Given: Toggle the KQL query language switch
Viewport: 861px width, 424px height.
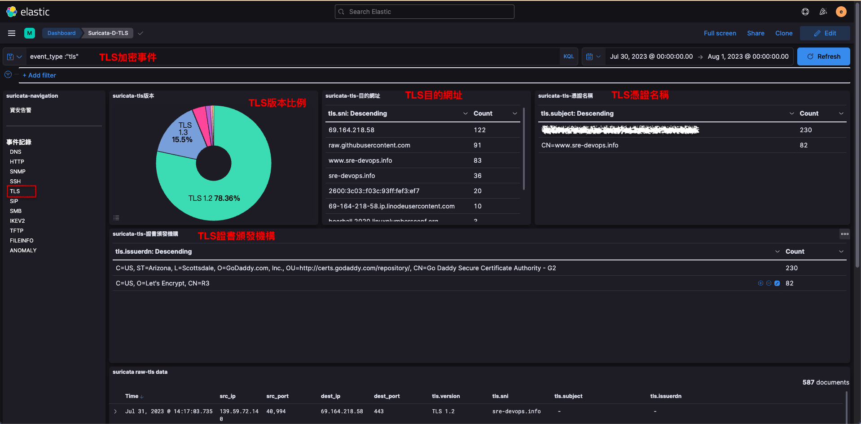Looking at the screenshot, I should click(569, 56).
